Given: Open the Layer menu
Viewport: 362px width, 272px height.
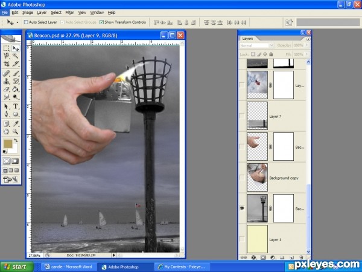Looking at the screenshot, I should (x=42, y=13).
